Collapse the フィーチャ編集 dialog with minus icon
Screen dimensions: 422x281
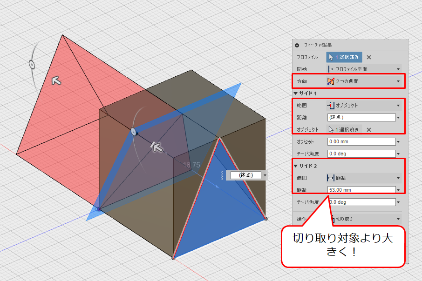coord(297,45)
